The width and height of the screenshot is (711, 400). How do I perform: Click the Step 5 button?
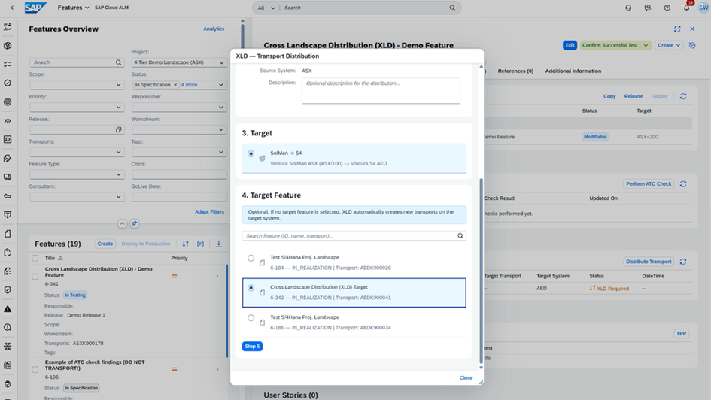click(252, 346)
